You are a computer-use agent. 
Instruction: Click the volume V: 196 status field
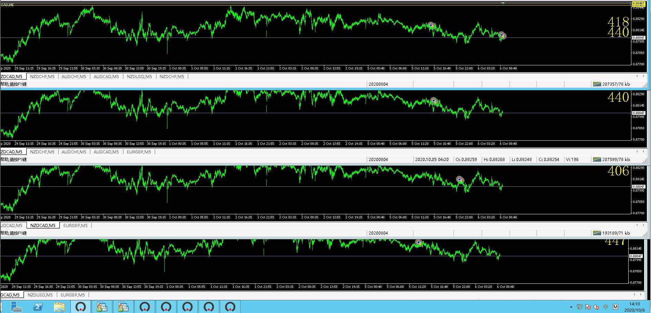[572, 159]
